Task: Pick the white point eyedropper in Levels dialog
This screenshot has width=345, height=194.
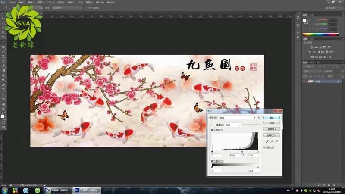Action: tap(276, 141)
